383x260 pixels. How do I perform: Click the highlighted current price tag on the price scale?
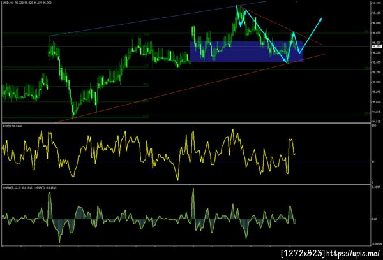click(x=376, y=46)
